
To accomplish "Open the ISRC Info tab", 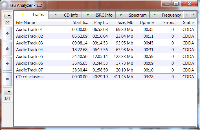I will pos(101,15).
